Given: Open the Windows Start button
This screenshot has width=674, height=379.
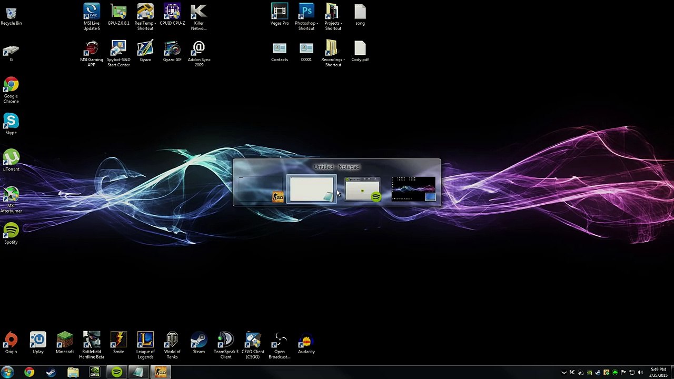Looking at the screenshot, I should point(7,373).
